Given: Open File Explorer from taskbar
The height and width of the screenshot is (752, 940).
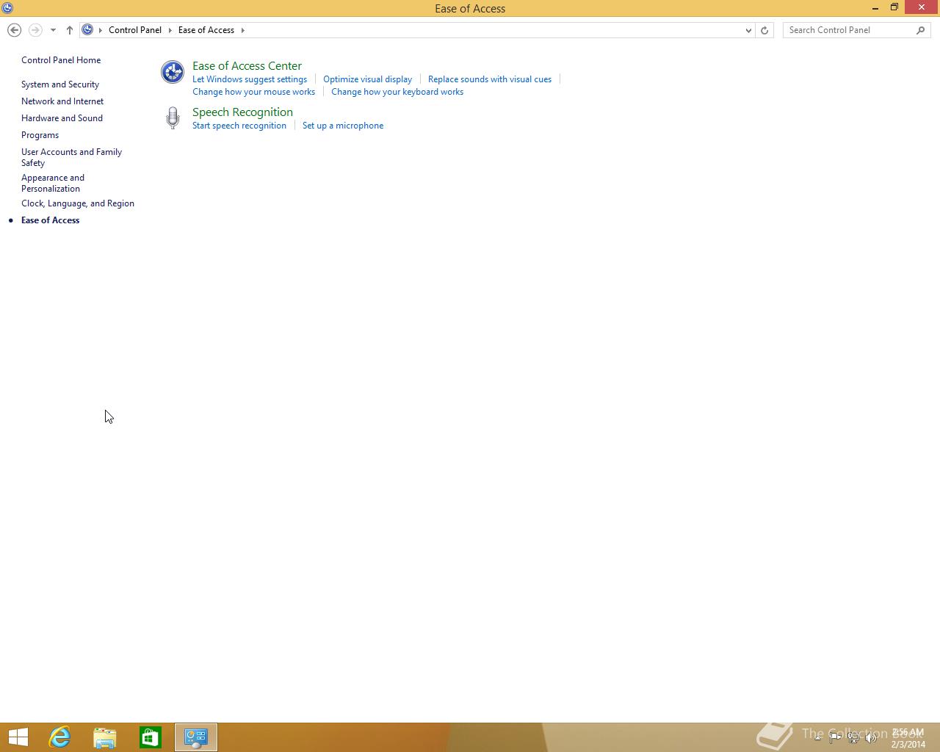Looking at the screenshot, I should pyautogui.click(x=105, y=737).
